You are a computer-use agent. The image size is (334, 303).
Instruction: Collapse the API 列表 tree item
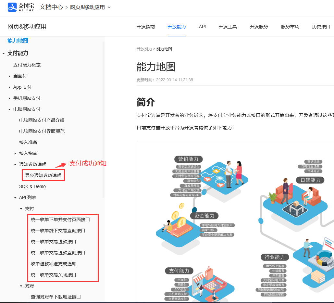(15, 198)
